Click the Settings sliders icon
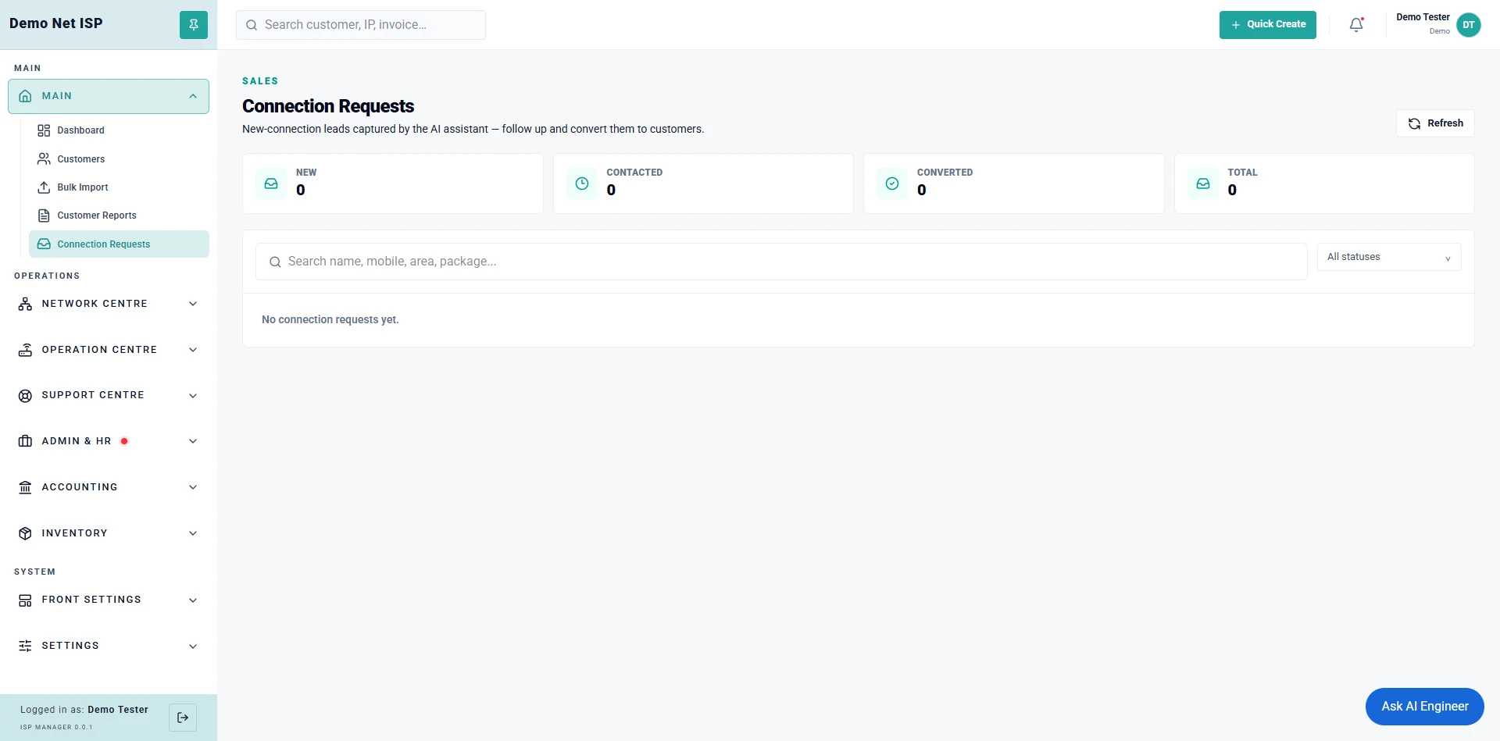1500x741 pixels. tap(25, 646)
